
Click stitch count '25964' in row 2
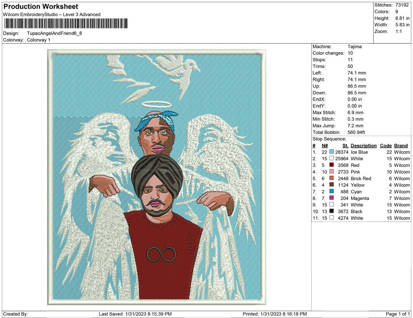342,159
